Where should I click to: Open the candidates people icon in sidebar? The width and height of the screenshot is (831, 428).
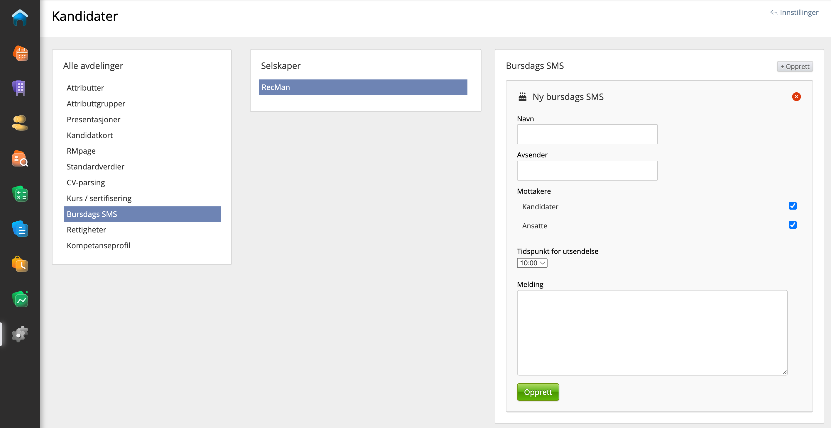click(20, 123)
